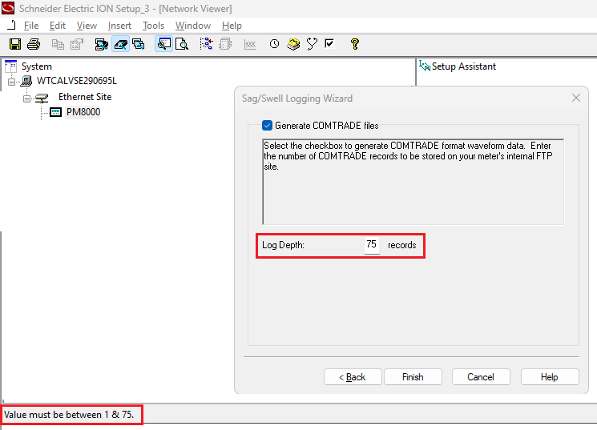Viewport: 597px width, 430px height.
Task: Uncheck Generate COMTRADE files checkbox
Action: (268, 126)
